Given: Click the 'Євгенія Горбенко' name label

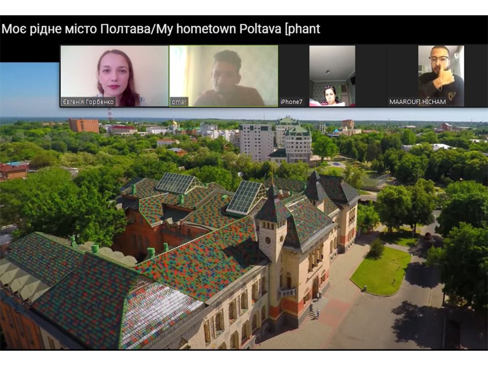Looking at the screenshot, I should pyautogui.click(x=89, y=102).
